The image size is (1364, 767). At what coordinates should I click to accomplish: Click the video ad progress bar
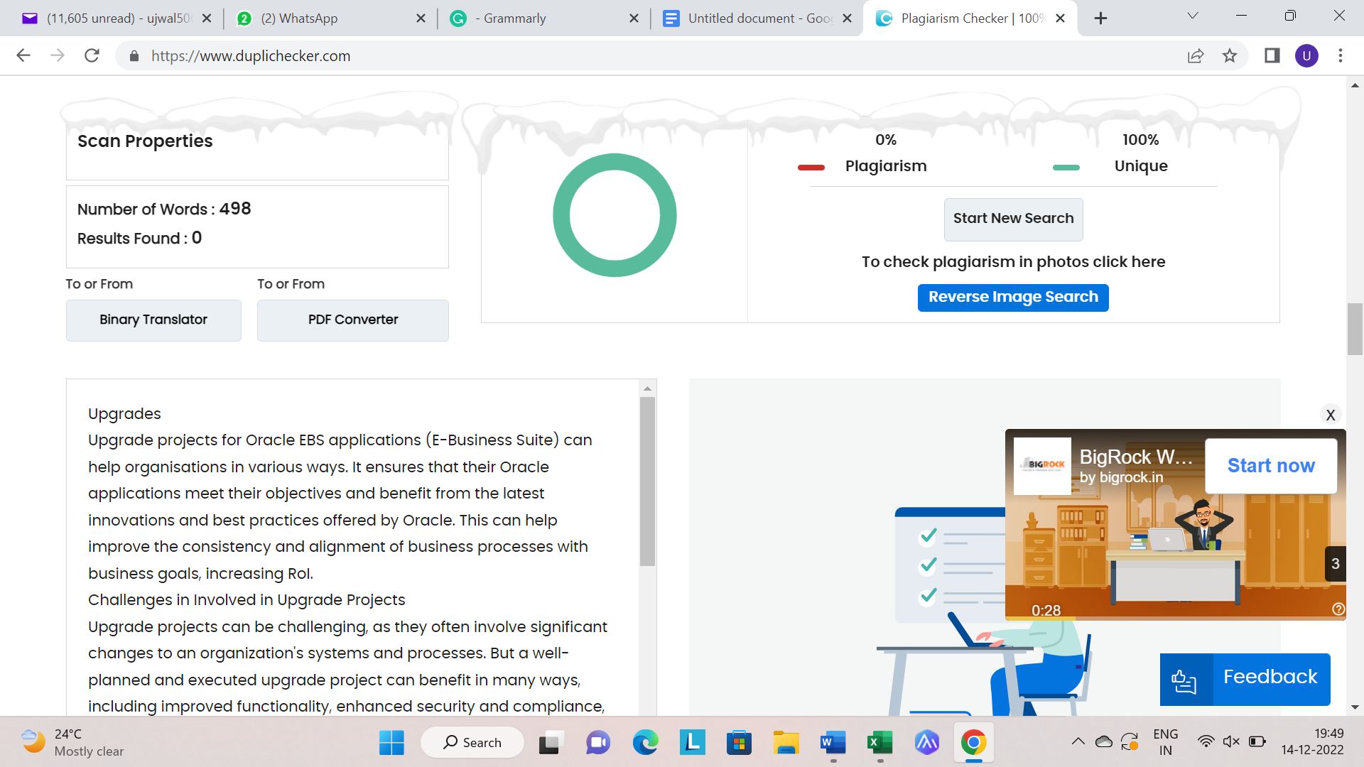pos(1175,619)
